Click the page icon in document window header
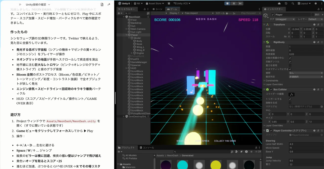Screen dimensions: 324x169 (102, 5)
